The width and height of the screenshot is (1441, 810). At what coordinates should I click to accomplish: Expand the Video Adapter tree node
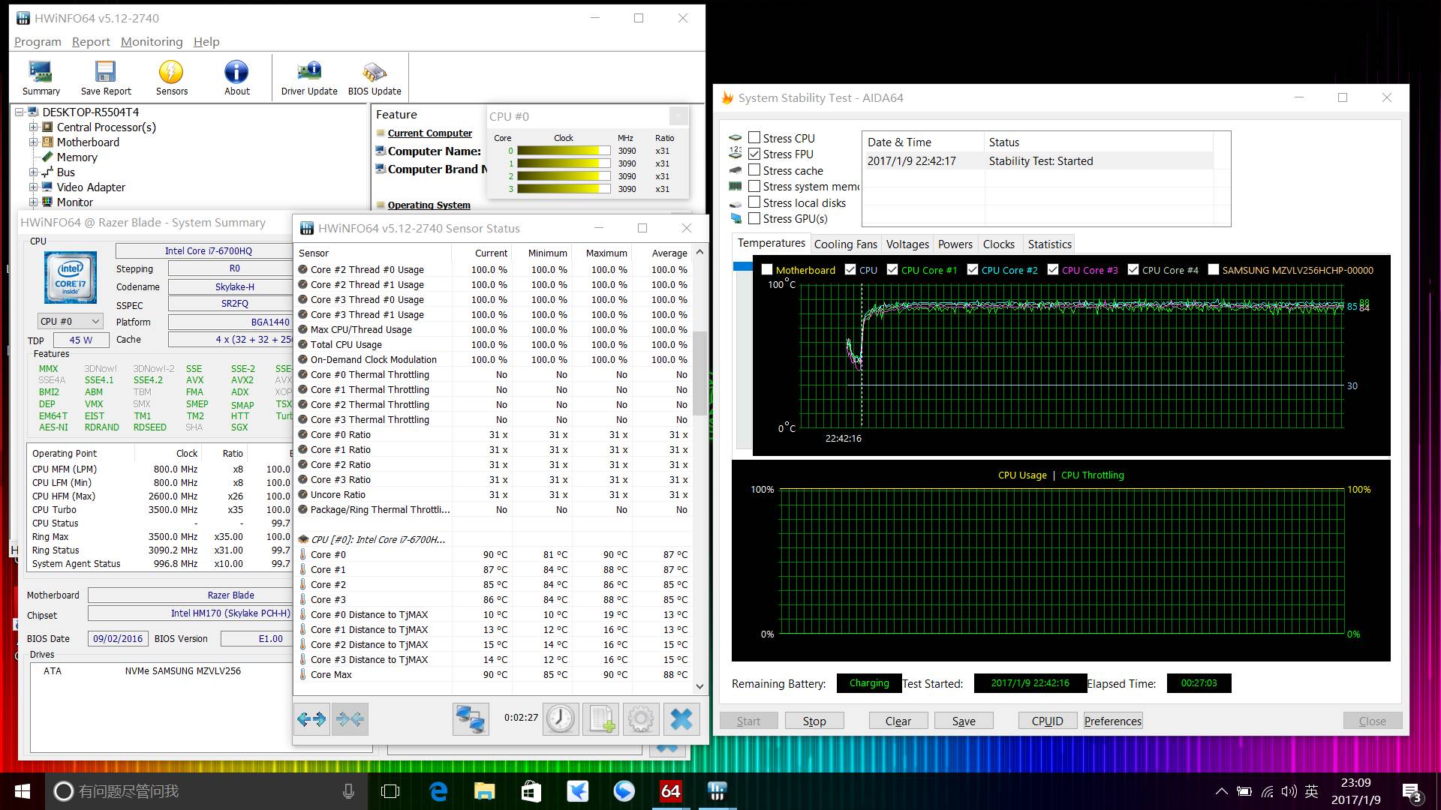point(33,187)
